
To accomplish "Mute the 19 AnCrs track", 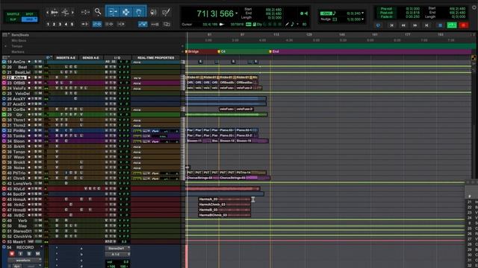I will click(40, 62).
